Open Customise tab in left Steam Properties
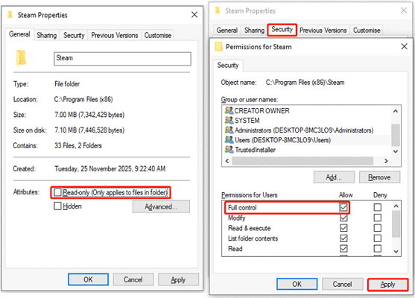The height and width of the screenshot is (298, 415). (158, 35)
